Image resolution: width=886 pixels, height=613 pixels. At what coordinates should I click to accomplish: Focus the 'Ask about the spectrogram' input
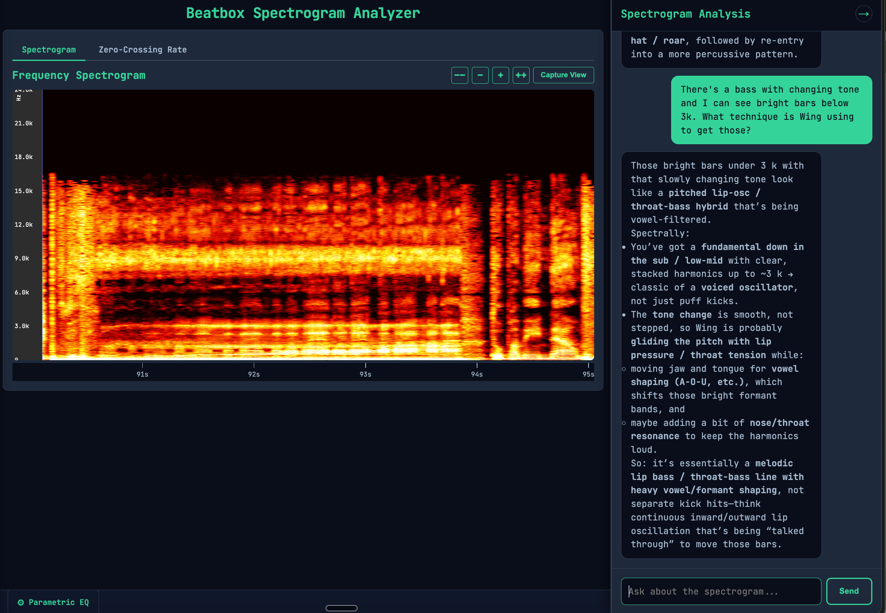[720, 591]
